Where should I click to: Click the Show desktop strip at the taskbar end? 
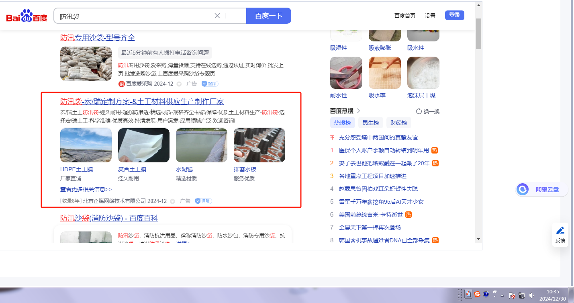point(572,295)
